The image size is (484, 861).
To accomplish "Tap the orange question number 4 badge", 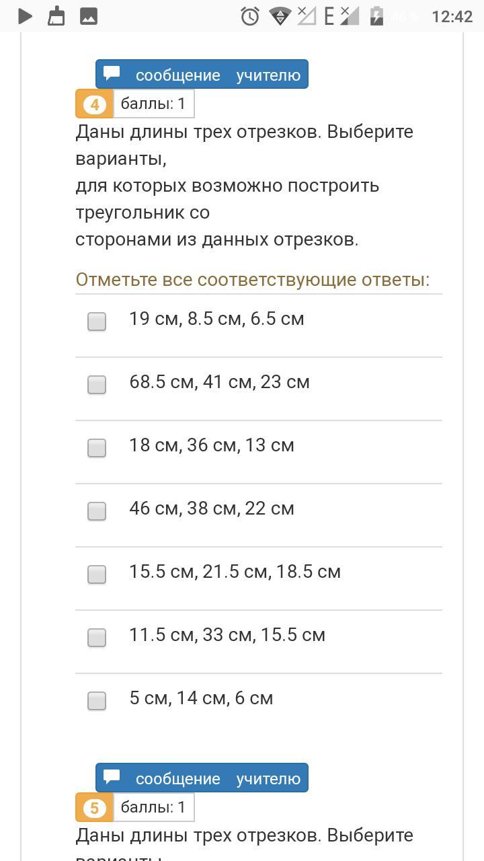I will (x=95, y=104).
